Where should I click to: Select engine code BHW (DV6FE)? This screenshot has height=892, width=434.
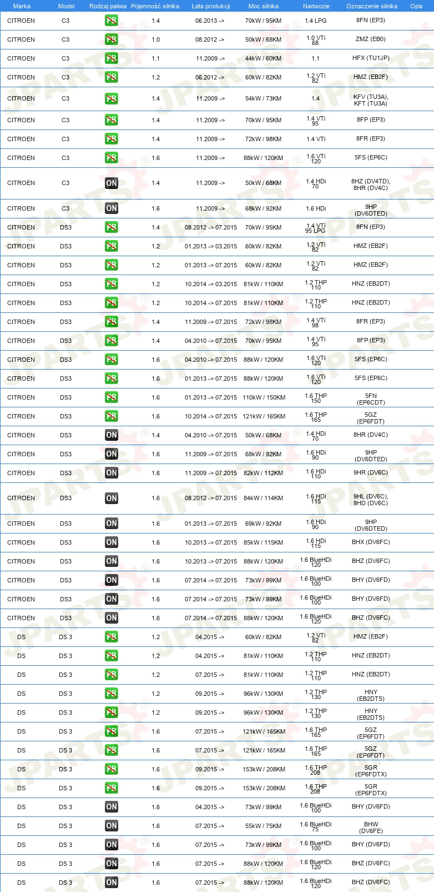(x=371, y=828)
